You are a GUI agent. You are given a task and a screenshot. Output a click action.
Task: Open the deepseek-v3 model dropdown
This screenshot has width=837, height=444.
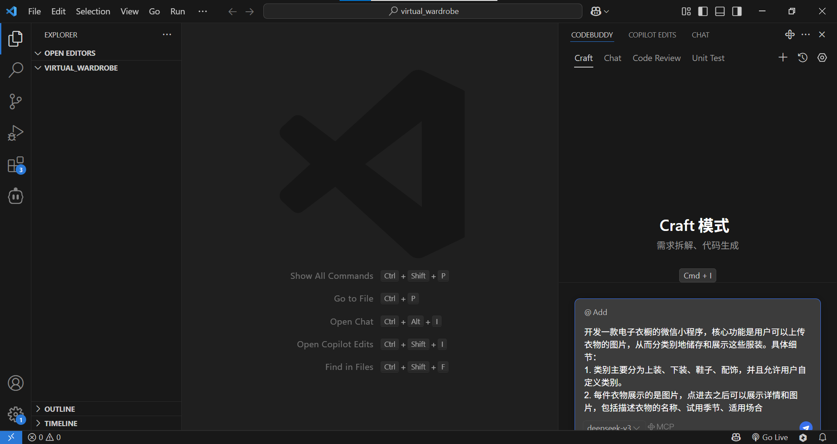[x=612, y=427]
